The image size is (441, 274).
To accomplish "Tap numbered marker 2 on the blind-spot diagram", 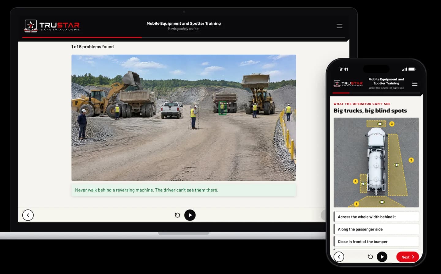I will click(411, 160).
